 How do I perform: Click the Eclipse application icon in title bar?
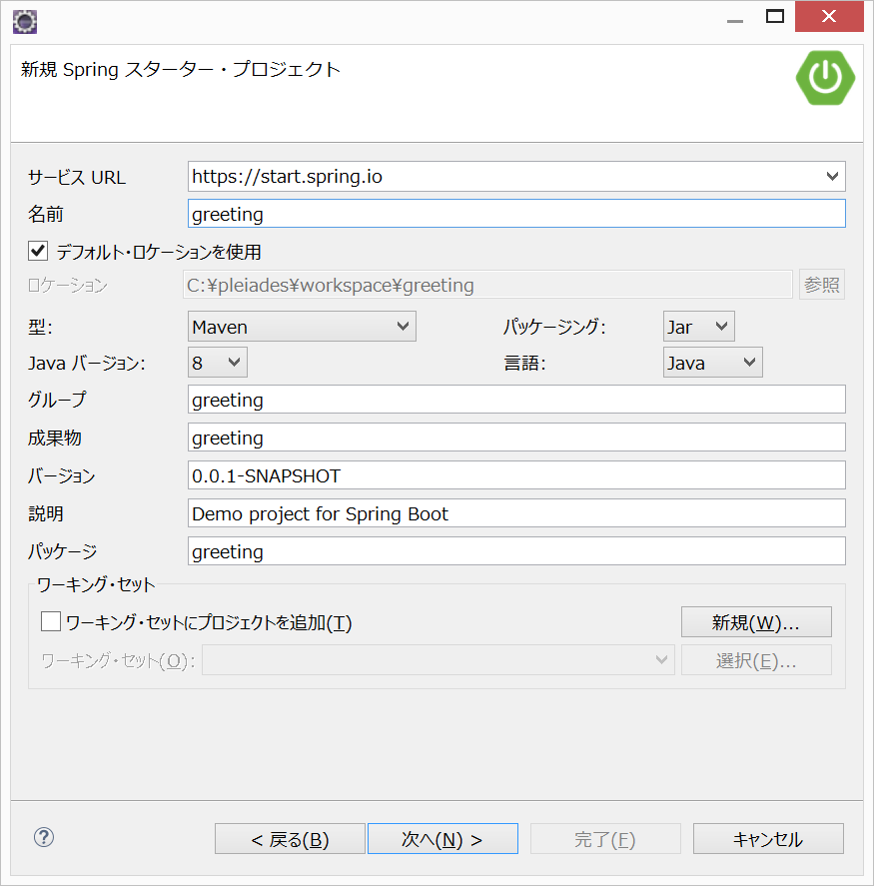click(25, 22)
